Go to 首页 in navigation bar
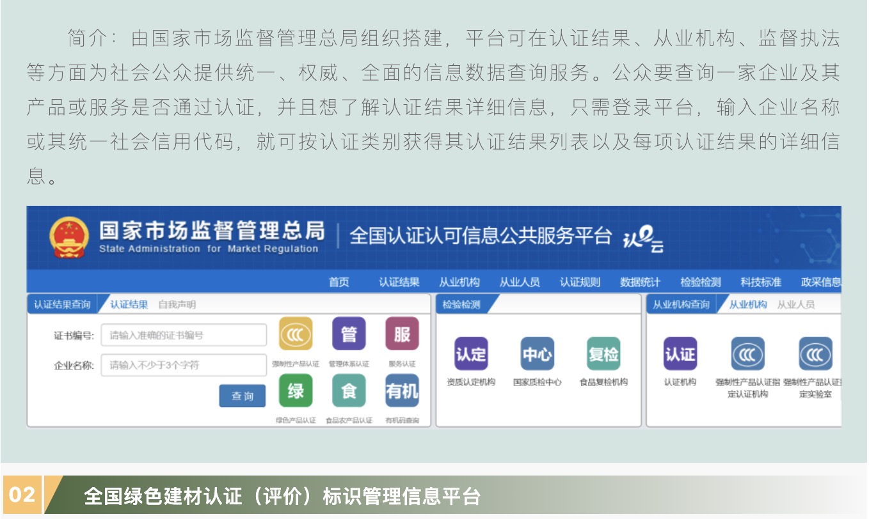The width and height of the screenshot is (869, 519). (339, 283)
